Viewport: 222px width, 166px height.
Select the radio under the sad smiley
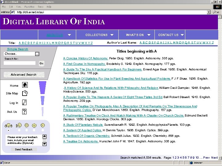coord(43,130)
